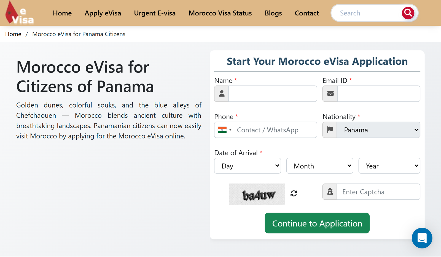Click the red search magnifier icon
The height and width of the screenshot is (257, 441).
[x=408, y=13]
